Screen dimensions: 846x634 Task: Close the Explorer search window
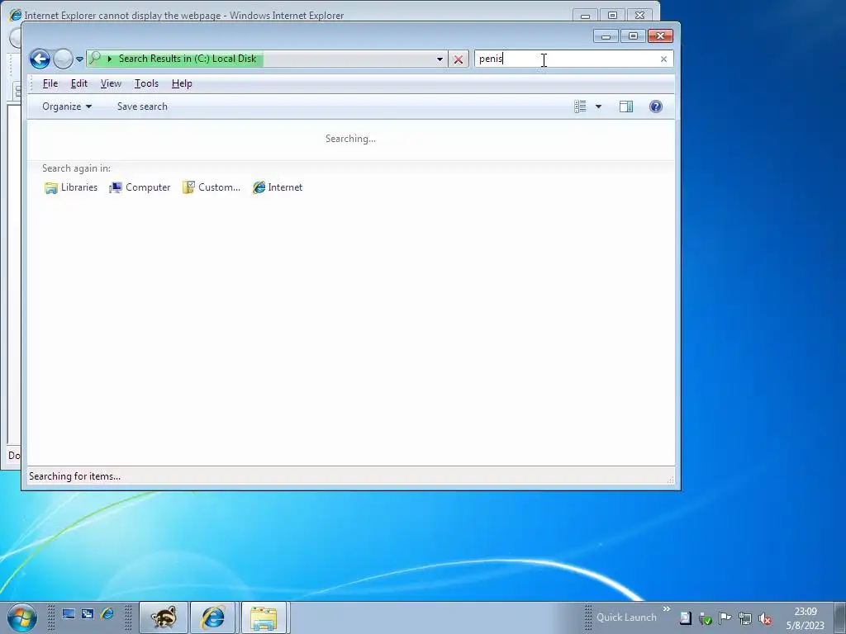click(660, 36)
